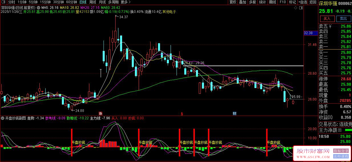Select the 周线 weekly chart tab
The height and width of the screenshot is (162, 352).
(93, 2)
